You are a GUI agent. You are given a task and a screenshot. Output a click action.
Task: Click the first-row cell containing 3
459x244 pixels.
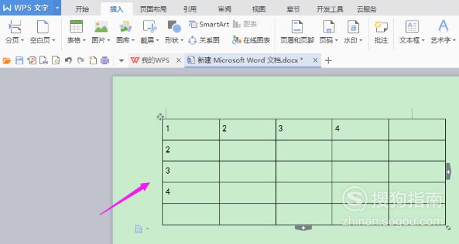click(304, 129)
